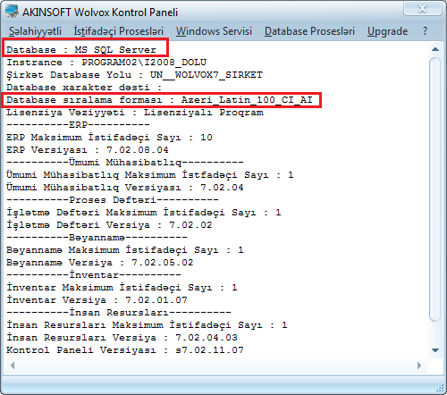The height and width of the screenshot is (395, 447).
Task: Open the Upgrade menu
Action: point(387,31)
